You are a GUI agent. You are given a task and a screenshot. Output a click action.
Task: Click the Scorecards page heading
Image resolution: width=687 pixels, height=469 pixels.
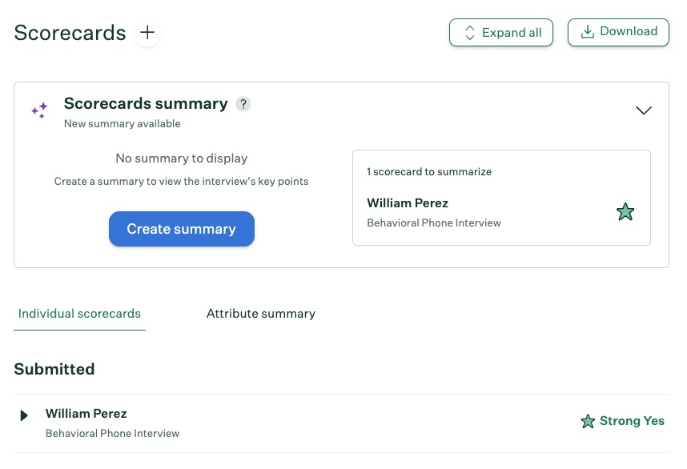[70, 33]
